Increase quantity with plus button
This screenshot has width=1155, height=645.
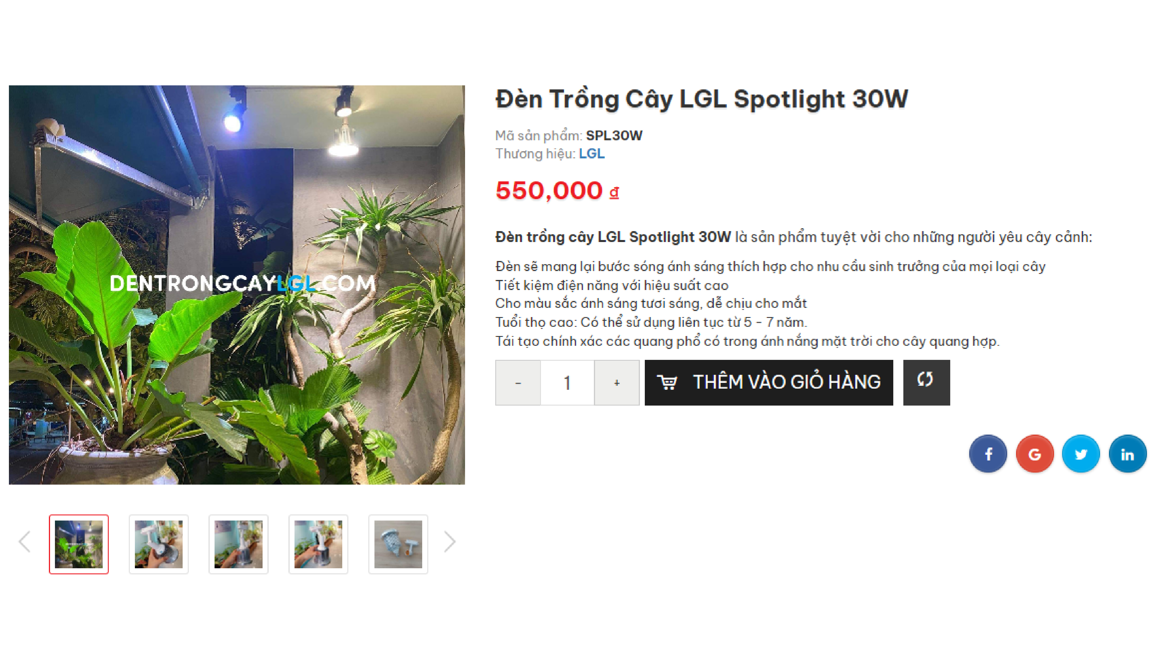tap(617, 382)
